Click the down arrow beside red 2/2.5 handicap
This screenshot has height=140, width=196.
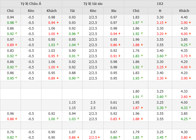point(98,137)
